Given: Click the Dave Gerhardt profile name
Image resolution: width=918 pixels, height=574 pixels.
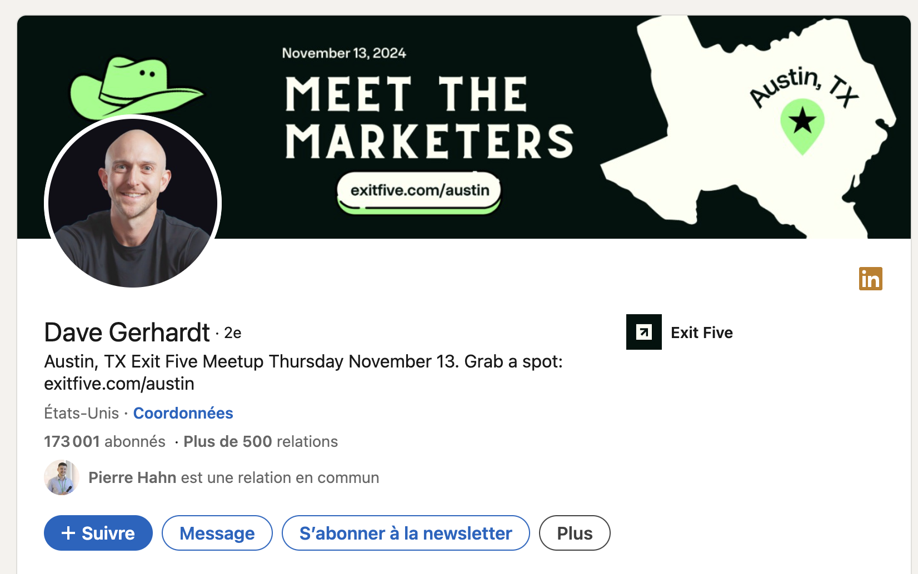Looking at the screenshot, I should coord(127,333).
